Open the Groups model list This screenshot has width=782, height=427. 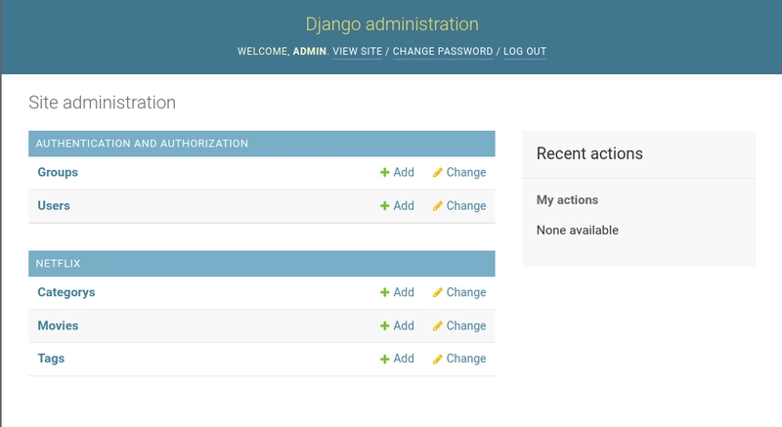tap(58, 172)
